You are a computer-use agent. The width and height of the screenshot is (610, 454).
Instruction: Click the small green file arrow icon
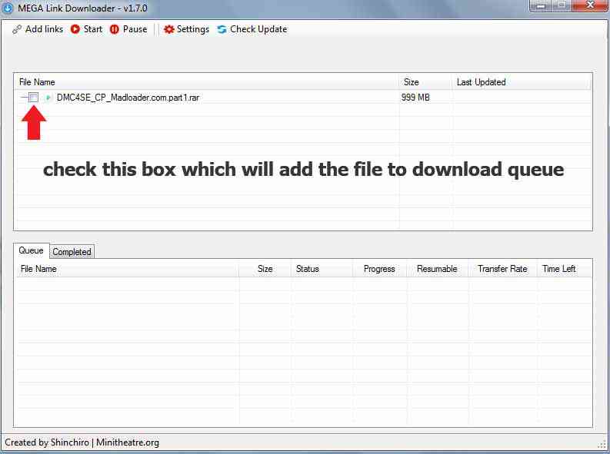click(x=48, y=98)
